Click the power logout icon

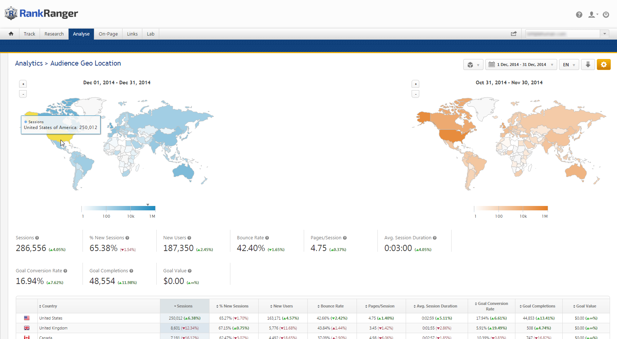(x=606, y=15)
